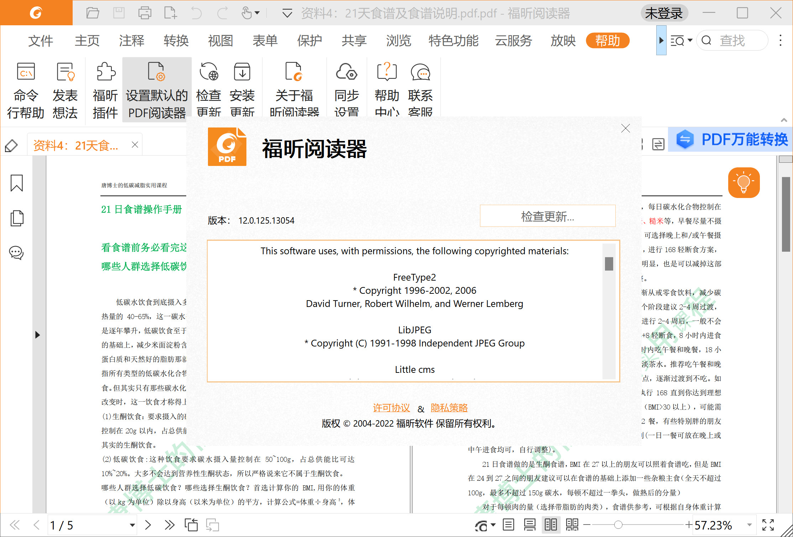Open the page number dropdown arrow
The width and height of the screenshot is (793, 537).
(x=132, y=525)
